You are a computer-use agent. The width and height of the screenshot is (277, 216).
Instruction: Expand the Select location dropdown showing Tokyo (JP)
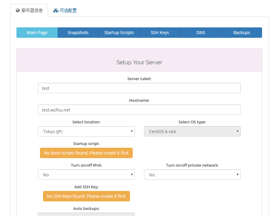pos(86,131)
